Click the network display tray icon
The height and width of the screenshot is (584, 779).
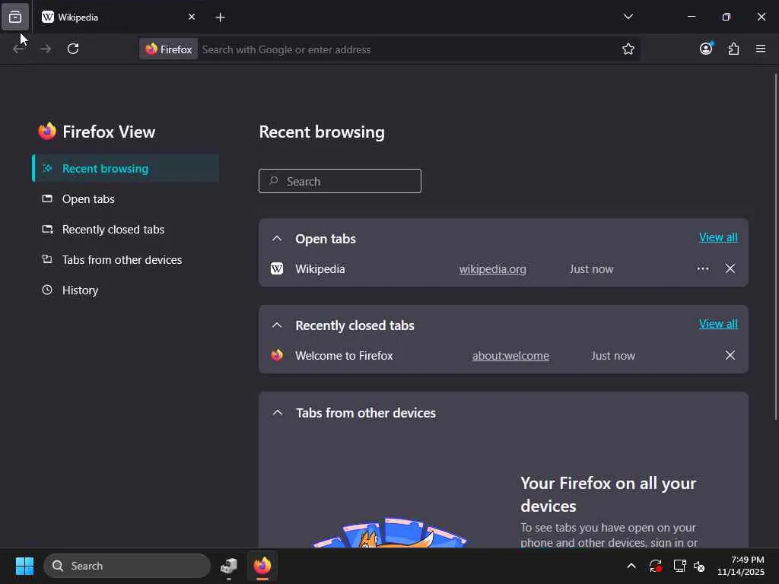point(679,566)
